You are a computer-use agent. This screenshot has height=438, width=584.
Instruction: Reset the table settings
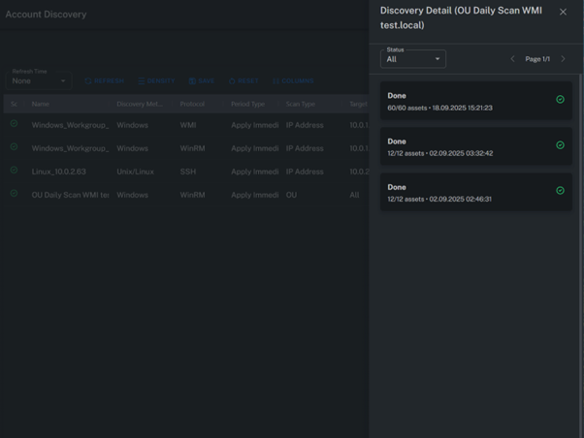tap(243, 81)
